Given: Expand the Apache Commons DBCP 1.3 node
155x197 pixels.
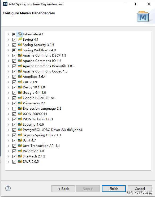Looking at the screenshot, I should 8,55.
